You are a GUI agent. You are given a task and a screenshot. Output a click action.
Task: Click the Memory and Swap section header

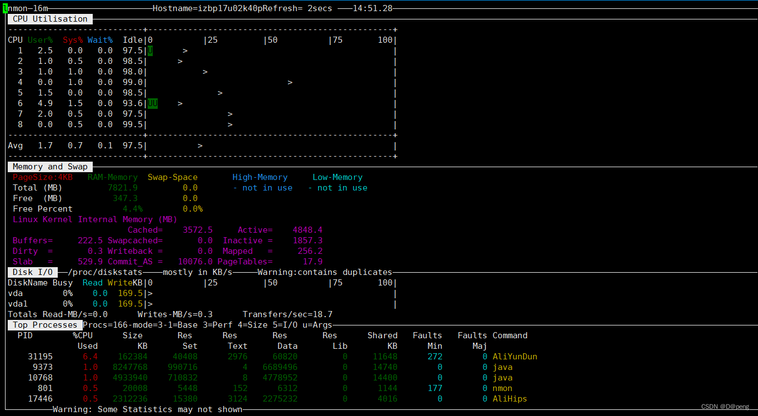pos(50,167)
